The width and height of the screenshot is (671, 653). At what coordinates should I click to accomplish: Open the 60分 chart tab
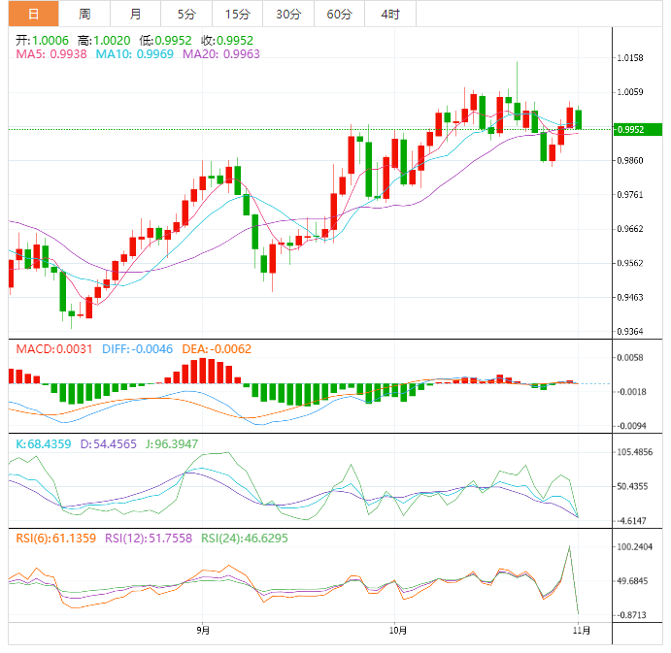(x=339, y=14)
